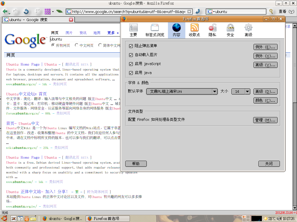Toggle the Enable Java checkbox
Viewport: 297px width, 222px height.
[131, 73]
